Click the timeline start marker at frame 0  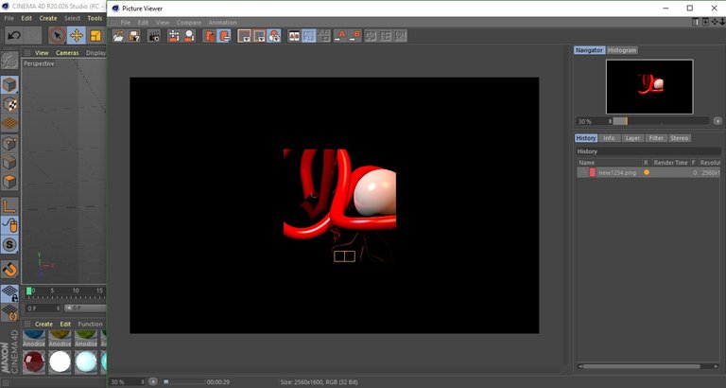pos(28,291)
